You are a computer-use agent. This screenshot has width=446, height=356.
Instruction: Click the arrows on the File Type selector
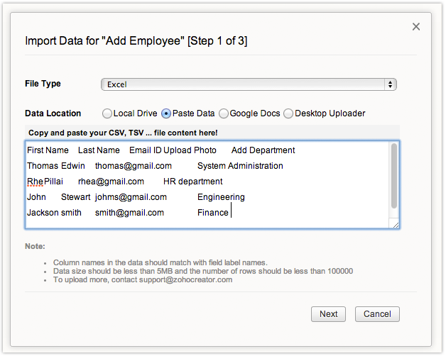390,84
